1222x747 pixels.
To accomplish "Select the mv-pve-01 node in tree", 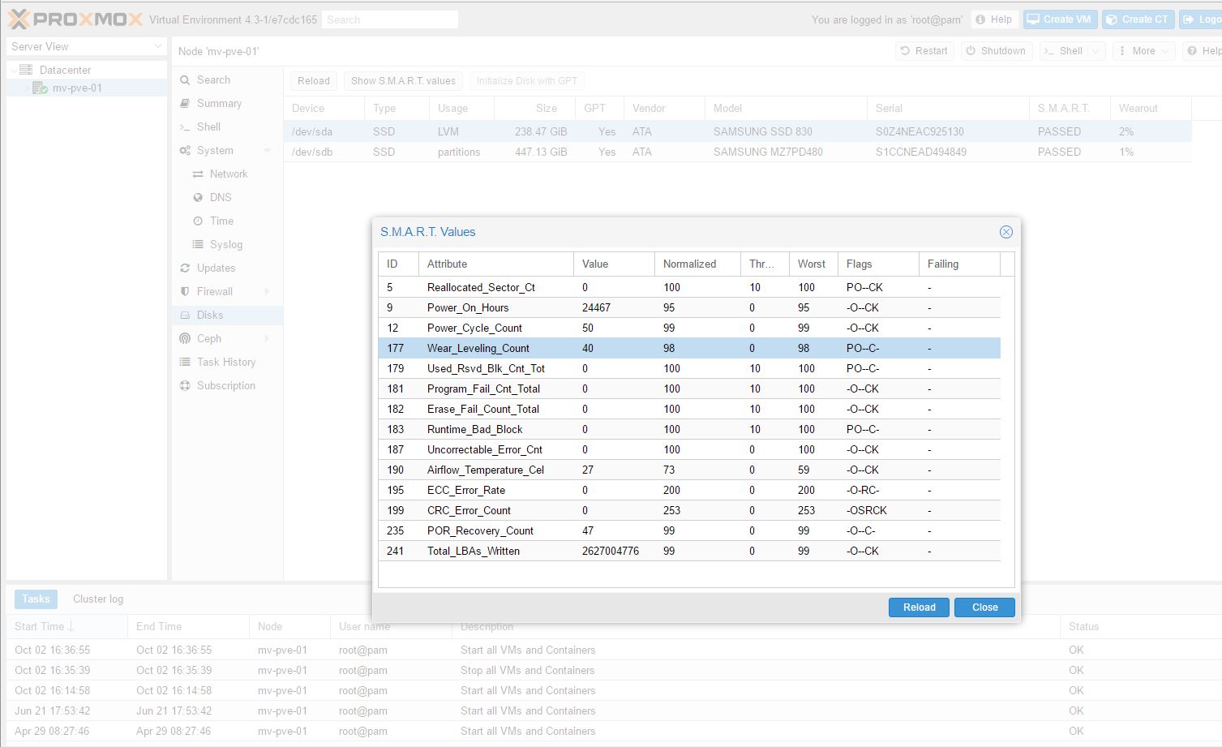I will click(x=77, y=88).
